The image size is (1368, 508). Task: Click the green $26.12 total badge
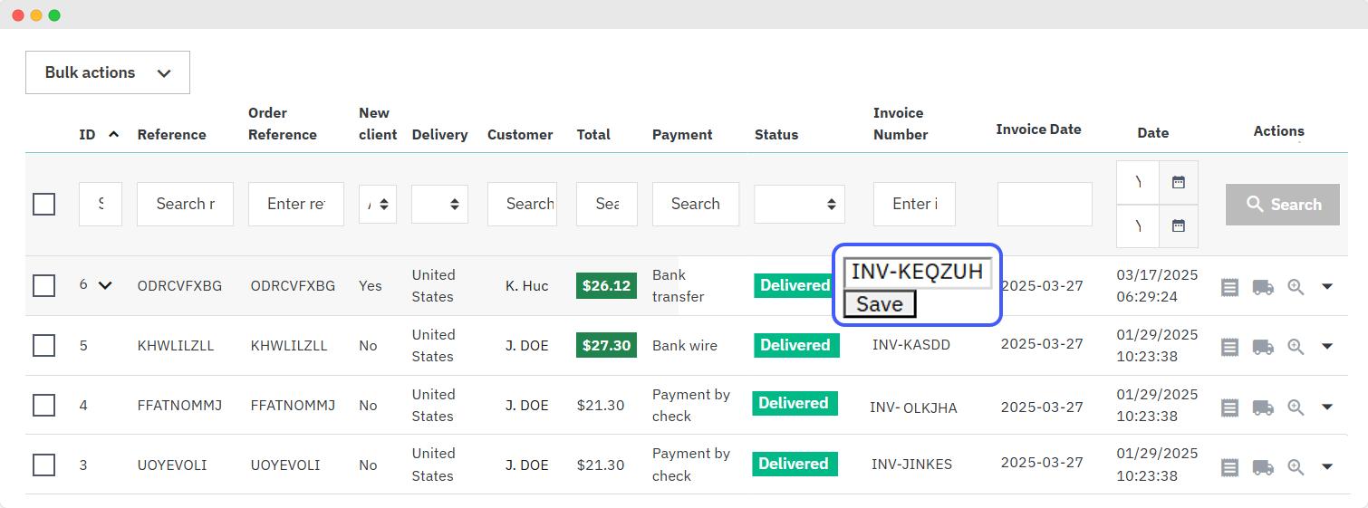coord(606,286)
